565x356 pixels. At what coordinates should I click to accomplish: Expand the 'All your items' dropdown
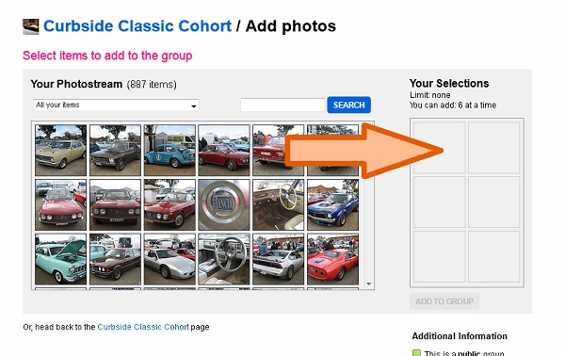[116, 105]
